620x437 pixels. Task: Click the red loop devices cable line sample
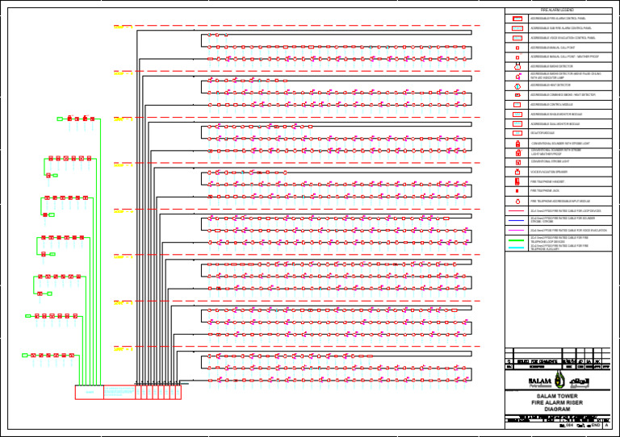click(x=516, y=211)
